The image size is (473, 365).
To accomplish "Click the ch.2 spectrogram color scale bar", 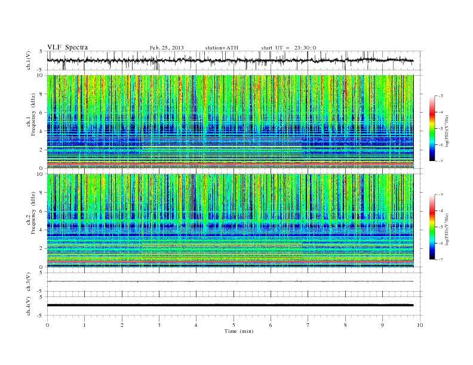I will point(432,227).
